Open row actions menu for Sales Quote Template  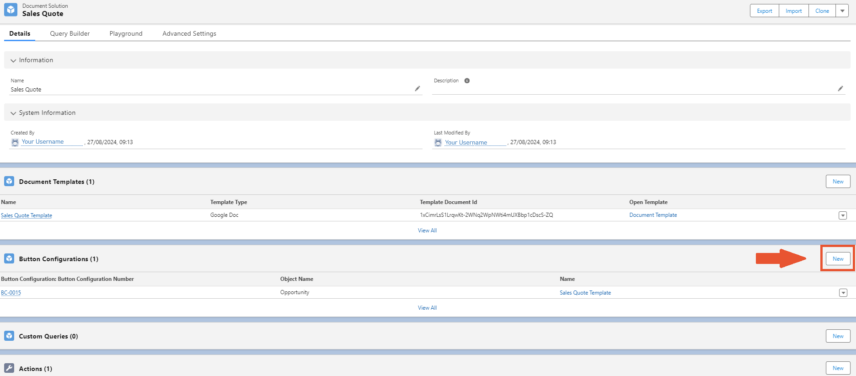click(842, 215)
